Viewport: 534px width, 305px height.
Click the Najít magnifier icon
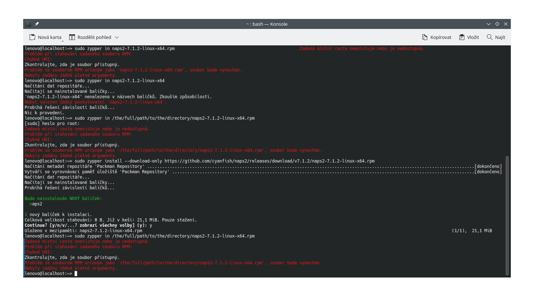click(490, 37)
